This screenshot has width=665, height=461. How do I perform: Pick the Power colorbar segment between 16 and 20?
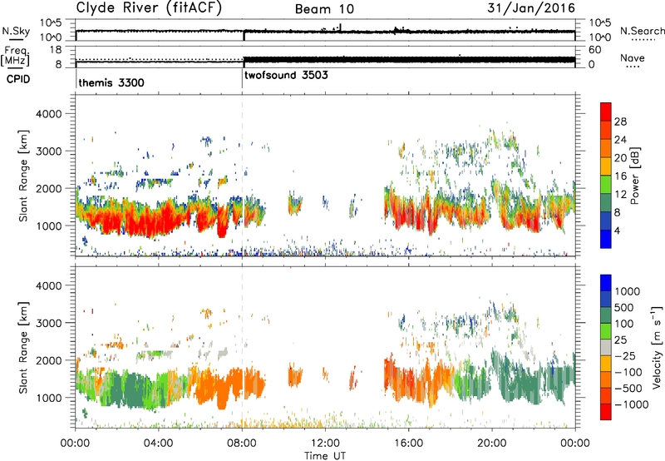click(x=606, y=166)
